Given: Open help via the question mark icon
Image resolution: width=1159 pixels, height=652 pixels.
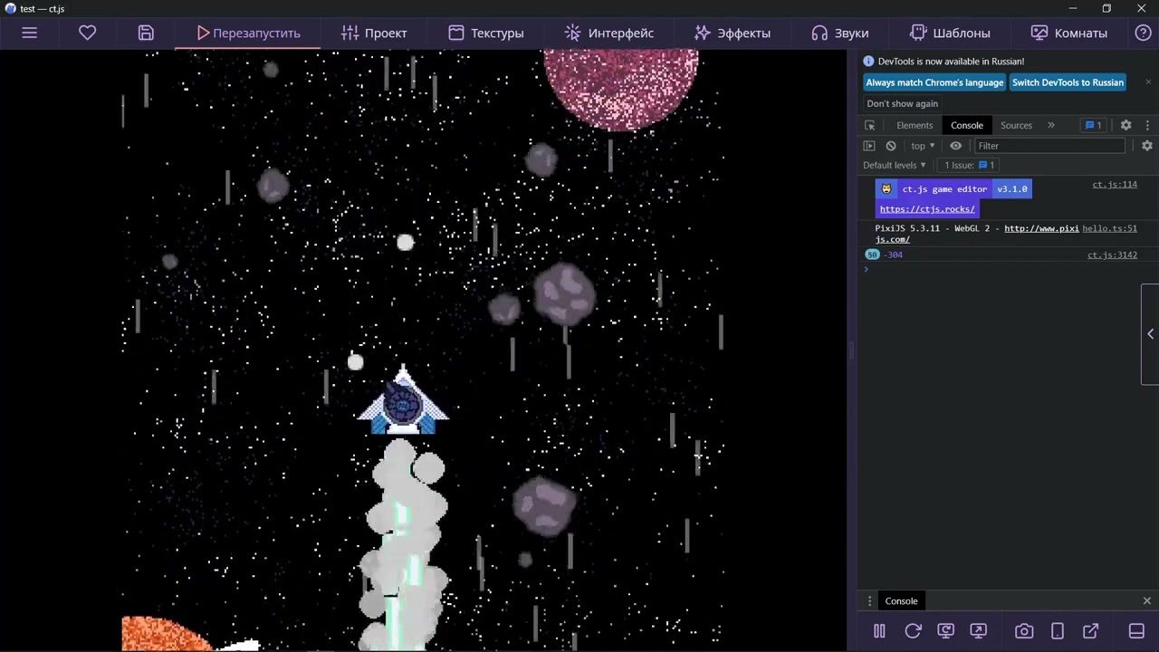Looking at the screenshot, I should (x=1144, y=33).
